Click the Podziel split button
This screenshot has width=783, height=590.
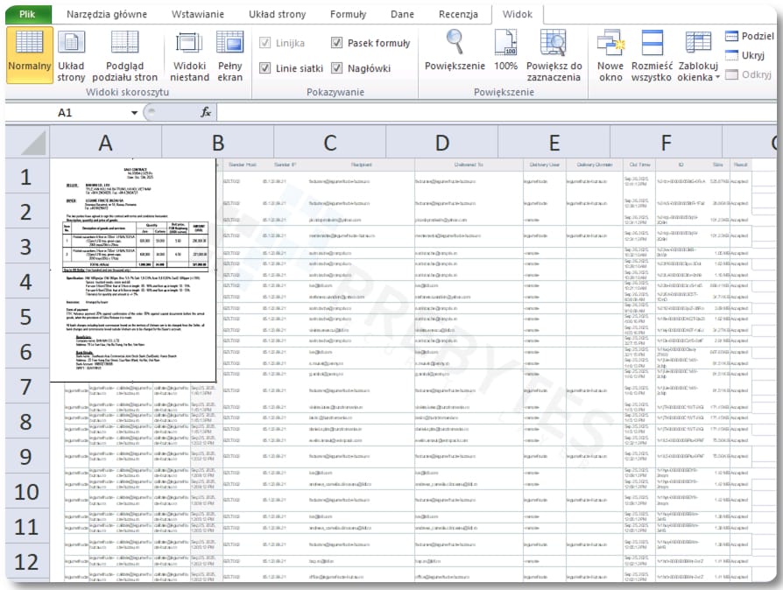pyautogui.click(x=749, y=36)
